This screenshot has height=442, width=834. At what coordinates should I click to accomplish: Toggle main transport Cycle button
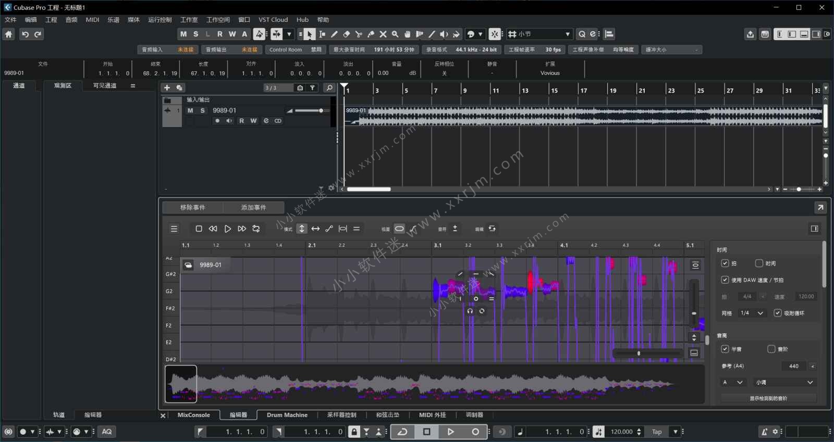click(402, 432)
